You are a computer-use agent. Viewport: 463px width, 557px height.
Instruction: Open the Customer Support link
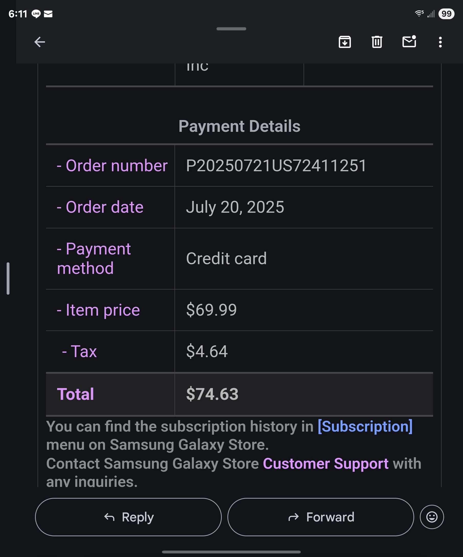click(x=326, y=464)
